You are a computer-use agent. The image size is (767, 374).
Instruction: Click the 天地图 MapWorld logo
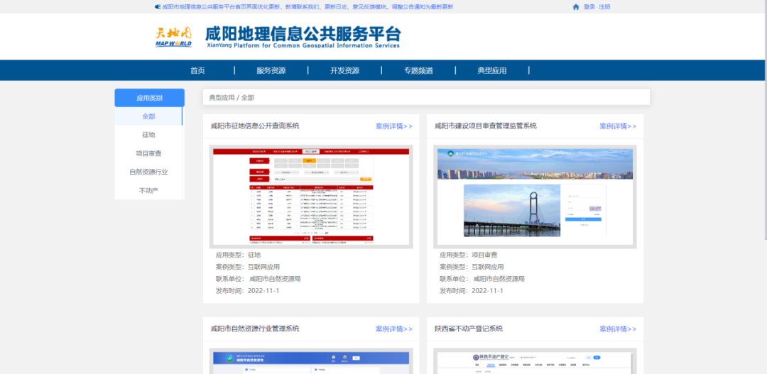pyautogui.click(x=174, y=37)
